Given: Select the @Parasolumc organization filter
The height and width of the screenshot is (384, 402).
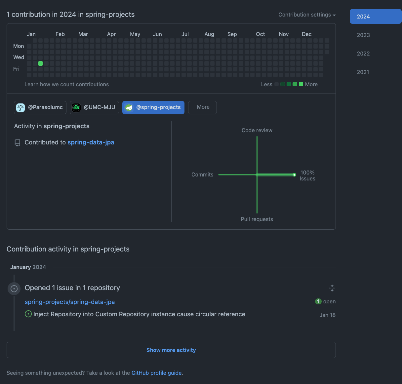Looking at the screenshot, I should pos(40,107).
